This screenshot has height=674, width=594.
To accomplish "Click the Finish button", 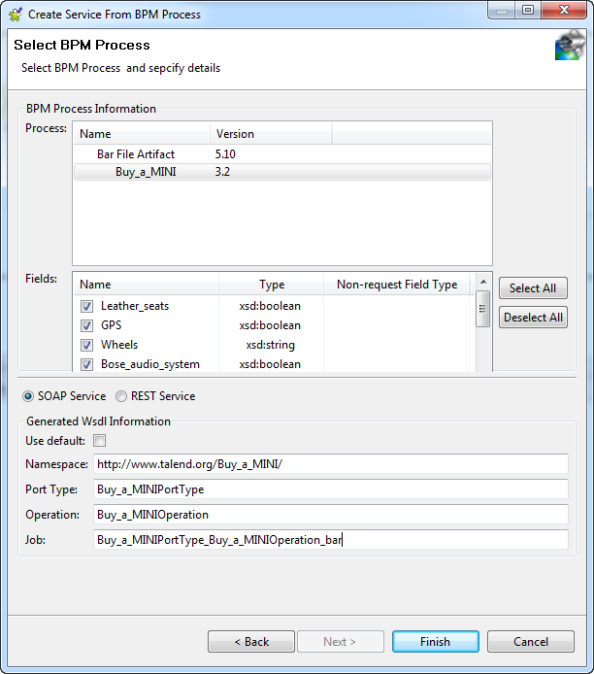I will coord(436,642).
